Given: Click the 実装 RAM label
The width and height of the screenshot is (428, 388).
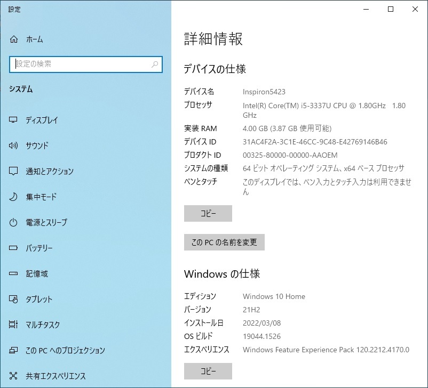Looking at the screenshot, I should [x=200, y=128].
